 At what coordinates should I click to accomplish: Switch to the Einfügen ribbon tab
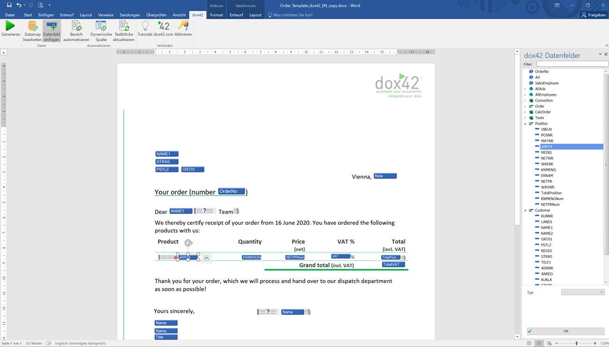pyautogui.click(x=46, y=15)
